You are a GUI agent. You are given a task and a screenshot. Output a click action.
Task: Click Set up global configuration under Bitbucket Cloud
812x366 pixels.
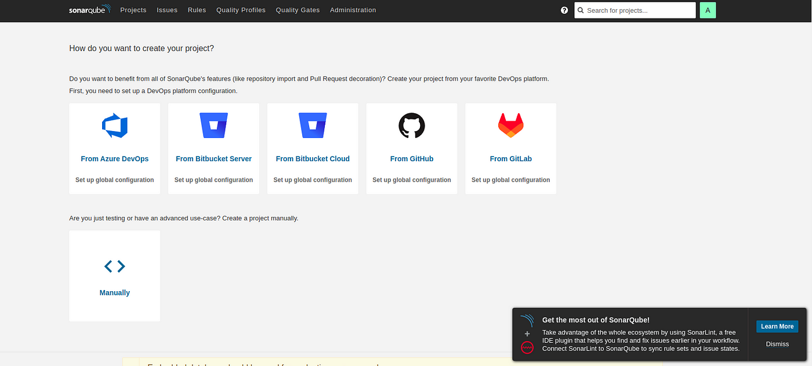coord(313,180)
